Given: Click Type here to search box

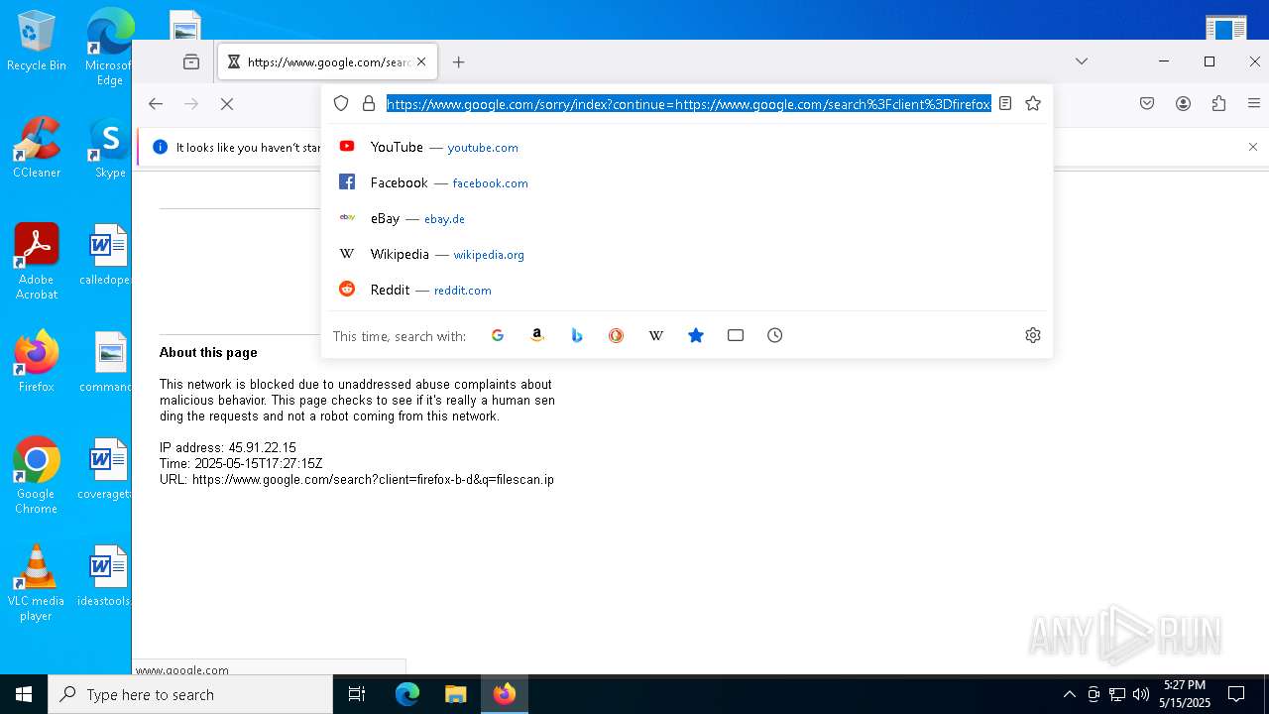Looking at the screenshot, I should pos(190,694).
